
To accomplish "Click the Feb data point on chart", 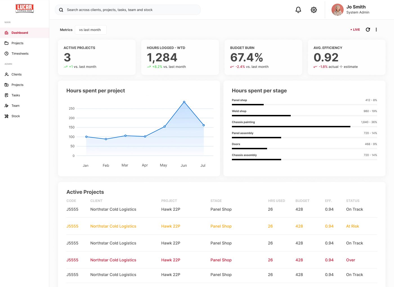I will pyautogui.click(x=106, y=139).
